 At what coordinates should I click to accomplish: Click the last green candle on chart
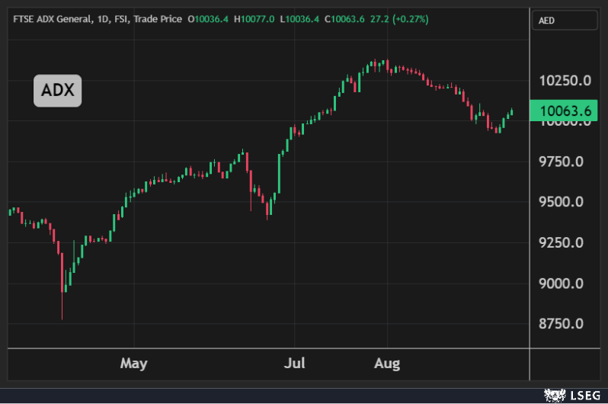pos(512,112)
